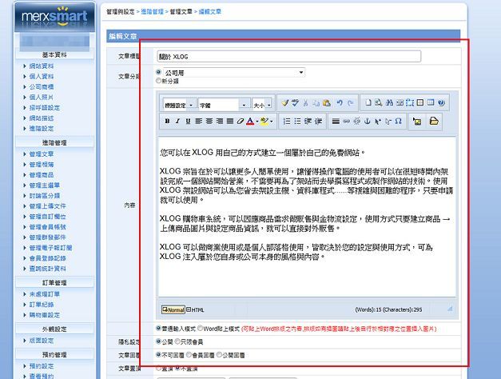Open 網站資料 menu item
This screenshot has width=501, height=379.
pyautogui.click(x=42, y=66)
